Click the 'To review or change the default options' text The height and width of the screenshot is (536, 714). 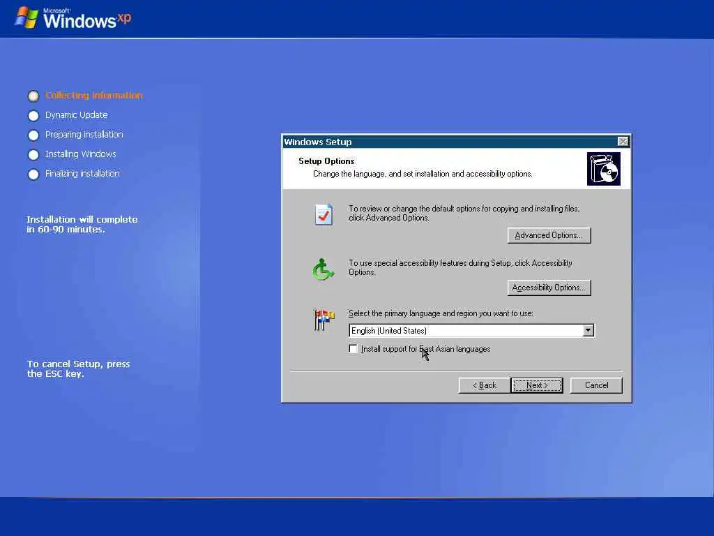(464, 214)
